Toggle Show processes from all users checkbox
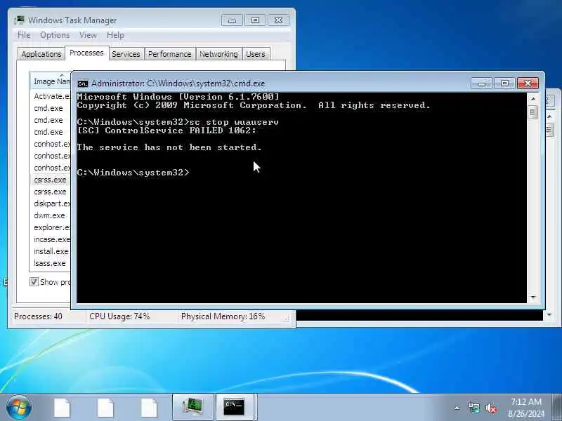The height and width of the screenshot is (421, 562). click(34, 282)
